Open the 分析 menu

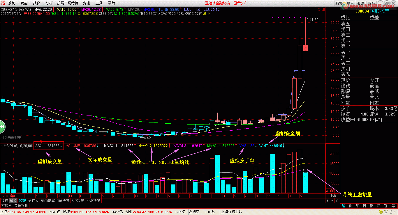49,3
